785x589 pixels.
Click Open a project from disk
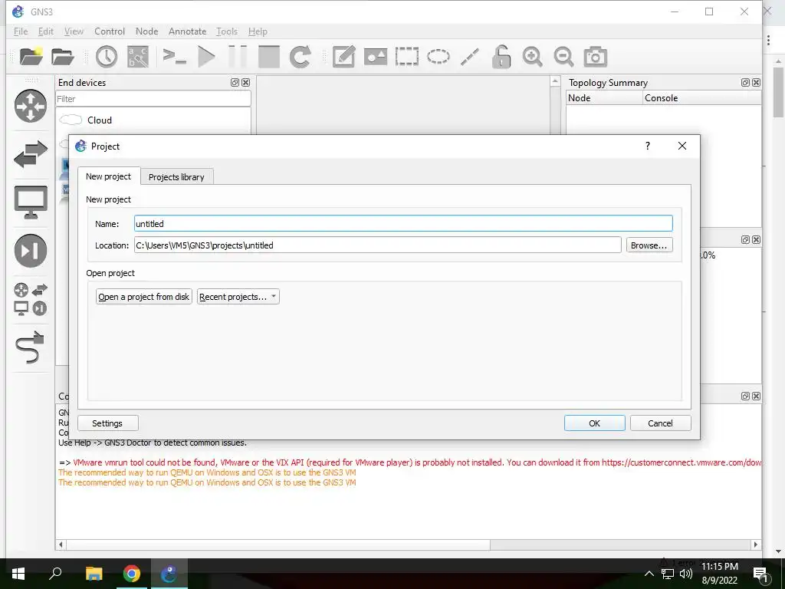coord(143,297)
